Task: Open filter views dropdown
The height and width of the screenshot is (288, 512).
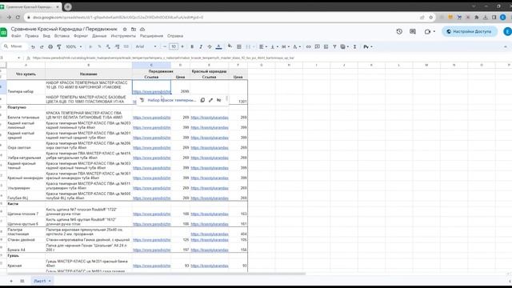Action: click(x=345, y=46)
